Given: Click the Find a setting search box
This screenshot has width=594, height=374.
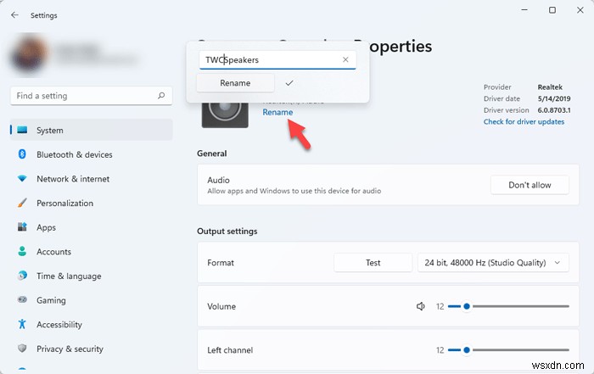Looking at the screenshot, I should tap(92, 96).
